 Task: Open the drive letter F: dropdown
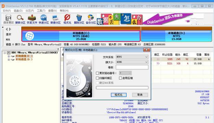pos(125,73)
